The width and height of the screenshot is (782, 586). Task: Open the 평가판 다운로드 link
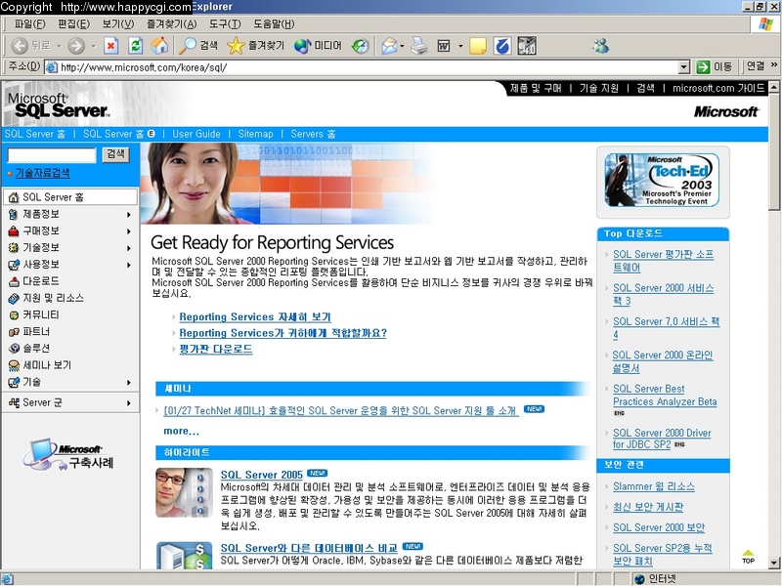215,349
